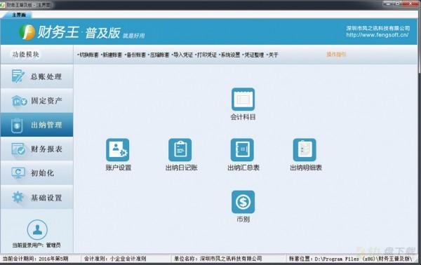The image size is (421, 265).
Task: Click 备份账套 menu item
Action: tap(135, 55)
